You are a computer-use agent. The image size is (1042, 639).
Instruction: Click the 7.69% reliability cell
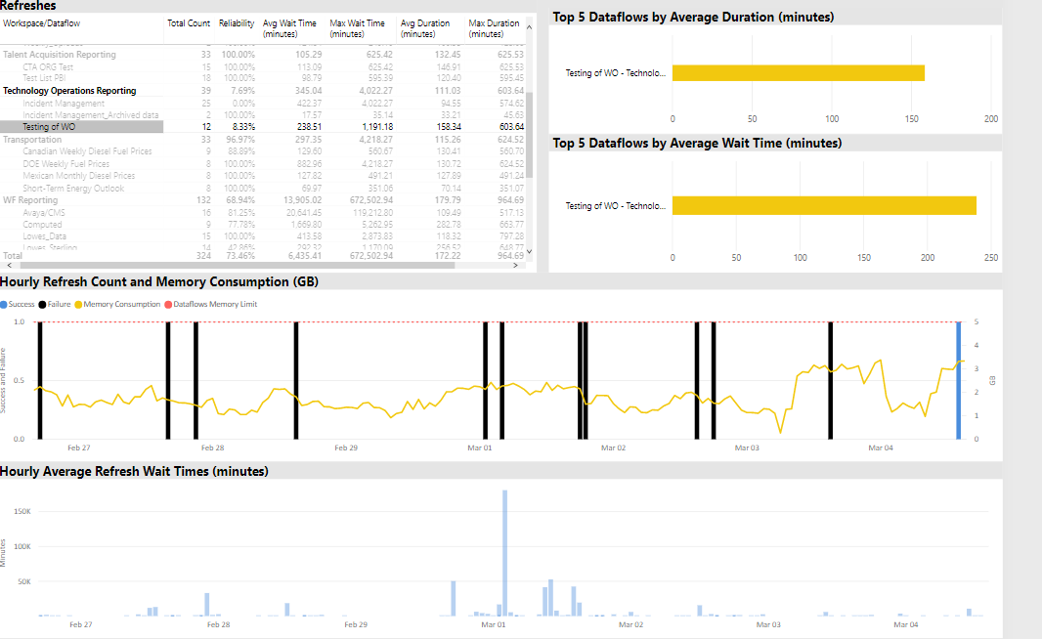[242, 90]
